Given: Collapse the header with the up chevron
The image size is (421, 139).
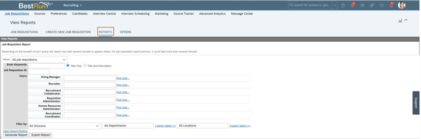Looking at the screenshot, I should coord(406,20).
